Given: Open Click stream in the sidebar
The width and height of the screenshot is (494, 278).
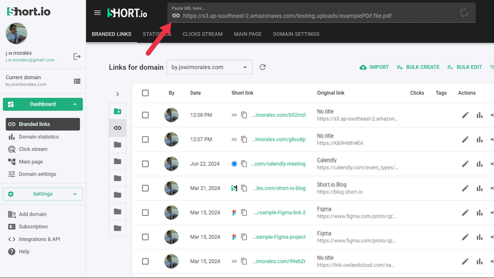Looking at the screenshot, I should (28, 149).
